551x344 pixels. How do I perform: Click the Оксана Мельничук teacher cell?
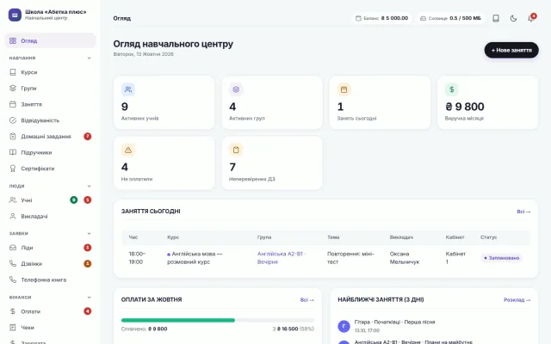click(405, 258)
